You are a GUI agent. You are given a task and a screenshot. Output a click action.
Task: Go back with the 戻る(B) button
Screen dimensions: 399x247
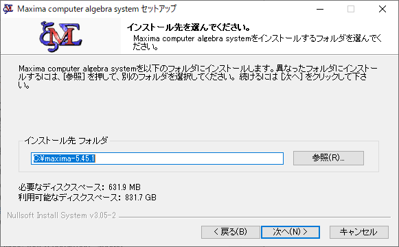231,232
